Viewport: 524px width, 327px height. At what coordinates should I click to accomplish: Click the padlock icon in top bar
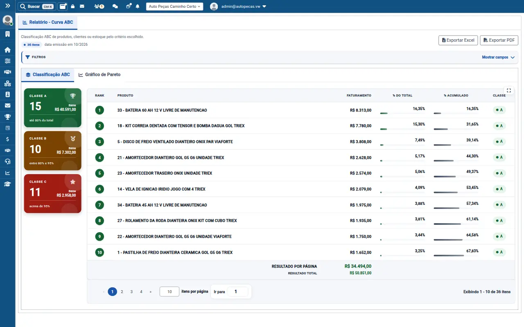click(72, 7)
